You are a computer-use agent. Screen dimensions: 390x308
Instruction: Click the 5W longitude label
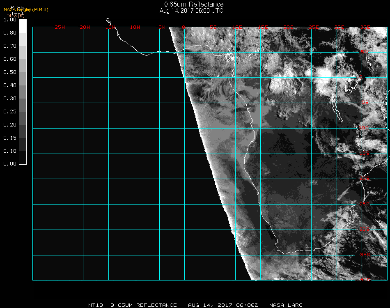[162, 27]
